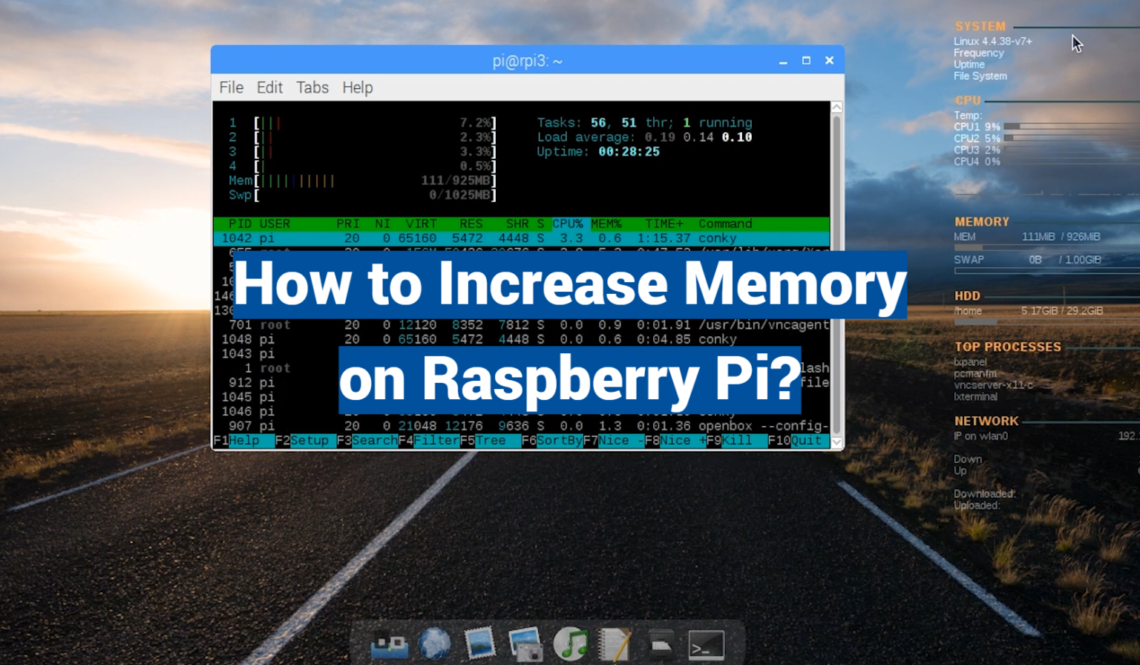Open the file manager icon in the dock

tap(659, 644)
